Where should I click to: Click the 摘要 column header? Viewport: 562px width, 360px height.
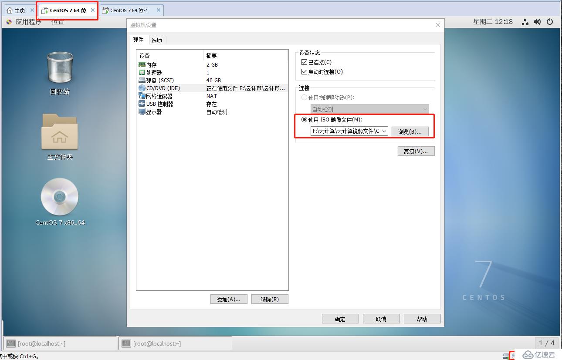coord(246,56)
